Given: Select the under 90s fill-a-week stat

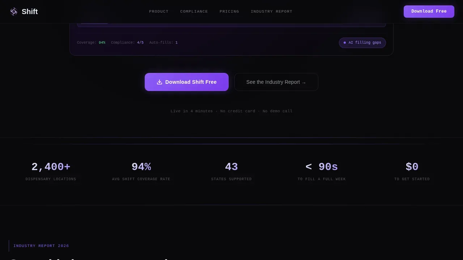Looking at the screenshot, I should click(x=322, y=172).
